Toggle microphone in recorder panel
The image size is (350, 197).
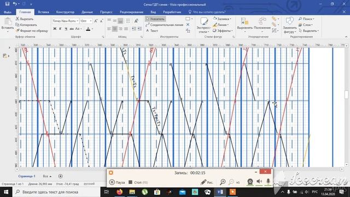268,182
